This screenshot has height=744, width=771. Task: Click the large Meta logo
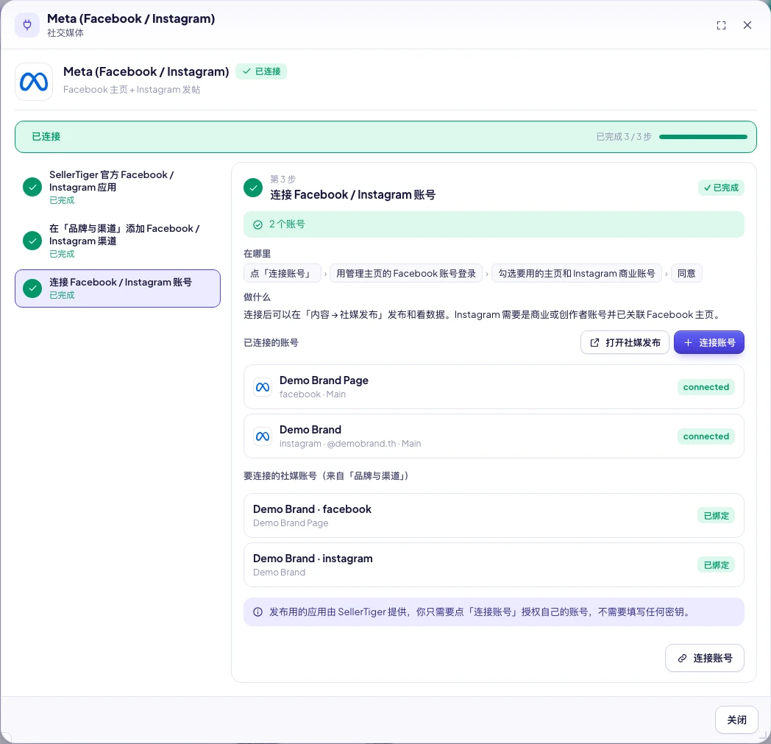tap(34, 82)
